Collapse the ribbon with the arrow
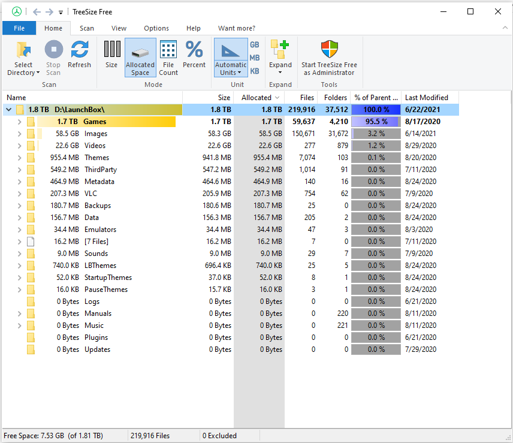Viewport: 513px width, 443px height. [505, 28]
